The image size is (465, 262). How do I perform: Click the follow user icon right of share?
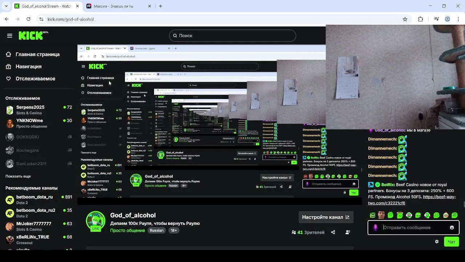pyautogui.click(x=348, y=232)
